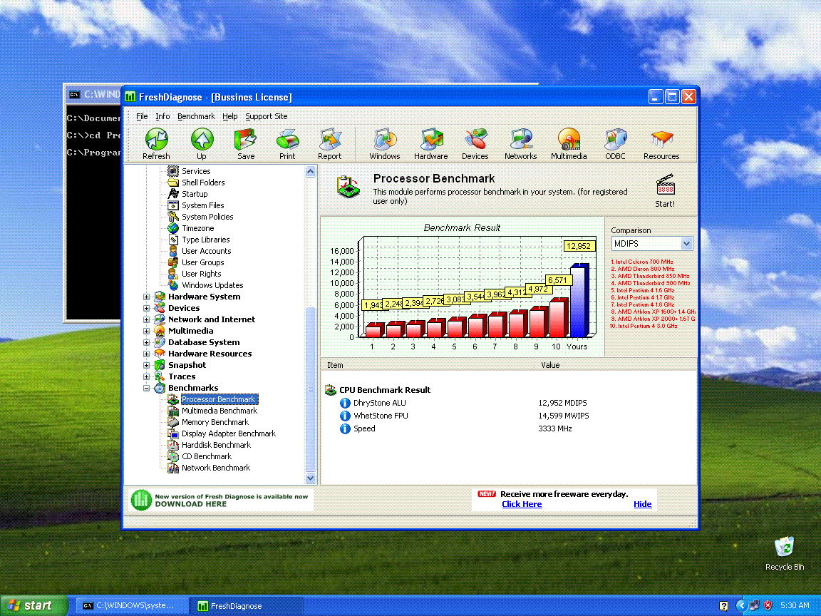
Task: Click the DOWNLOAD HERE banner
Action: pyautogui.click(x=220, y=500)
